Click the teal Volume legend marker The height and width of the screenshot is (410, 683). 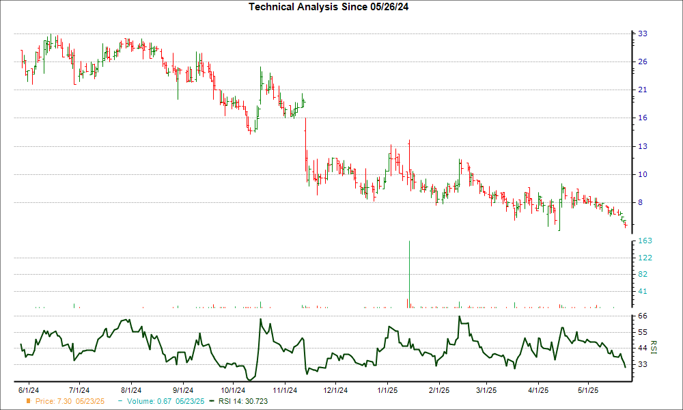(x=120, y=401)
